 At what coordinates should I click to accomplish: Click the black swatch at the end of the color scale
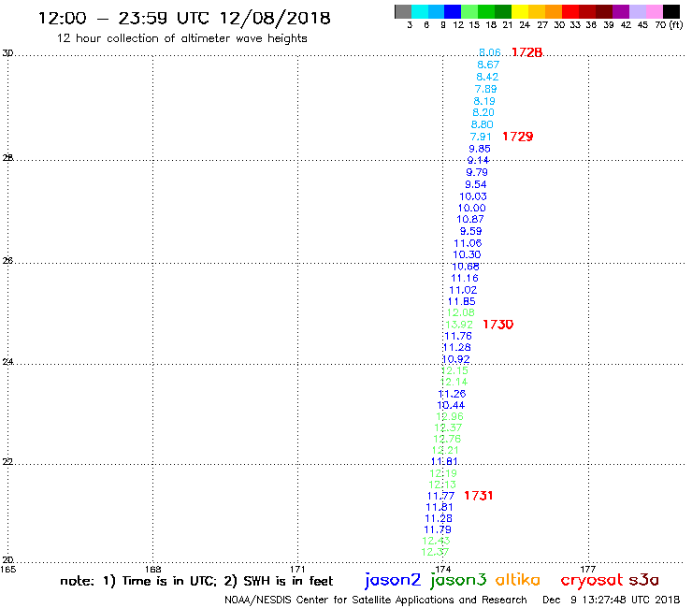tap(671, 12)
